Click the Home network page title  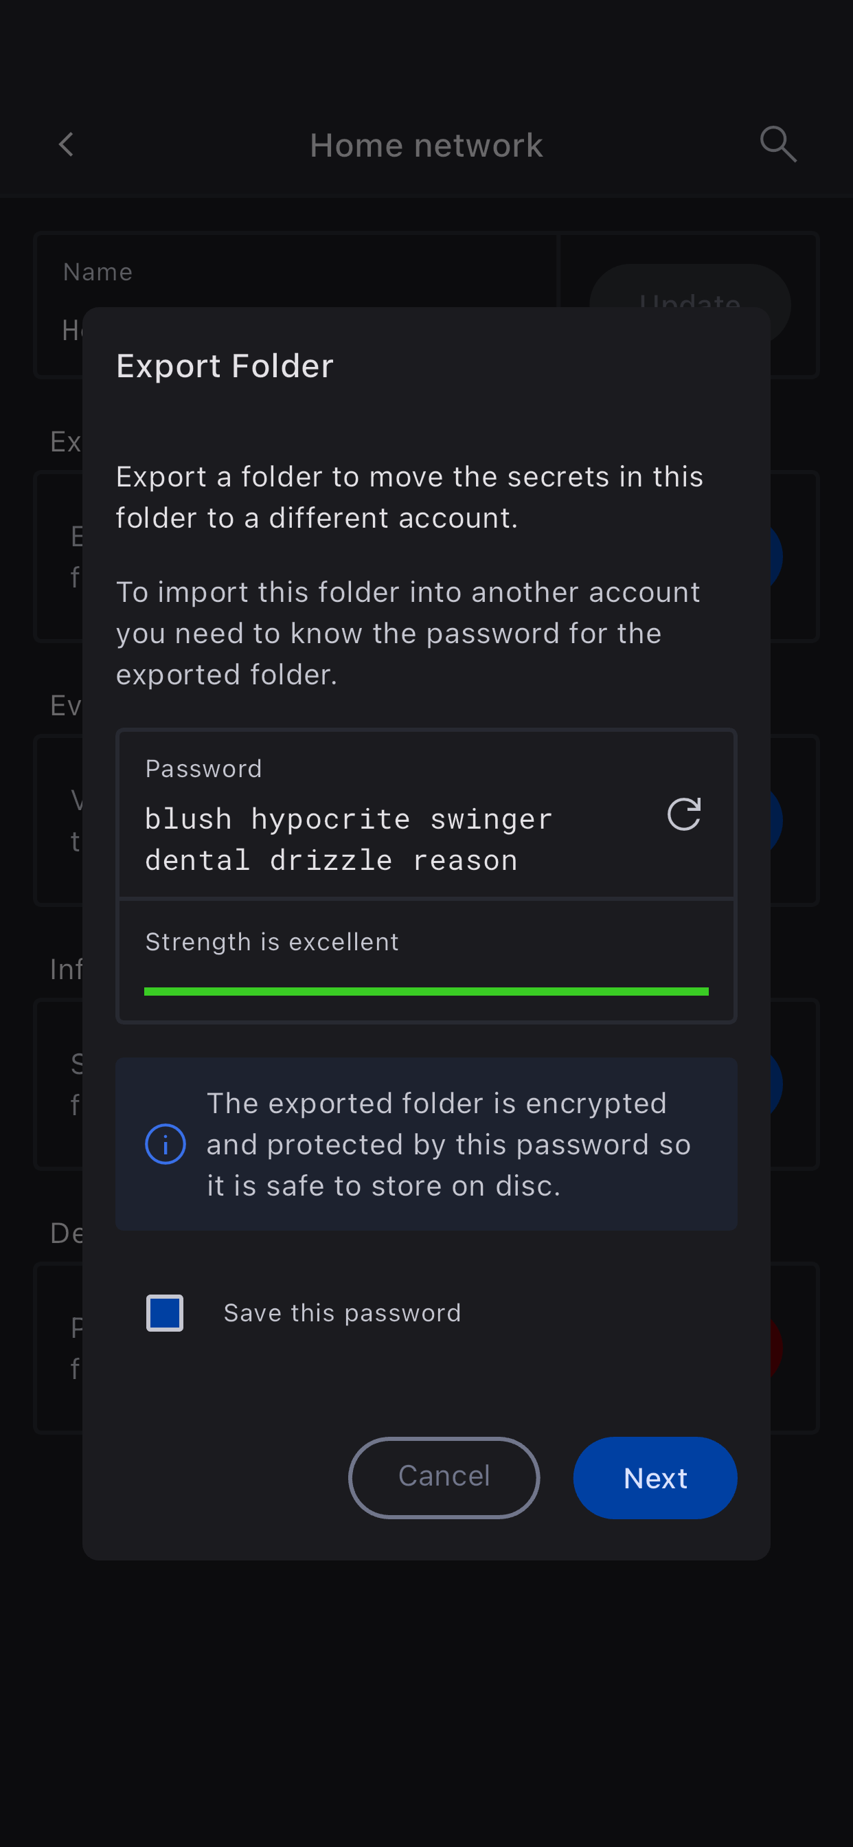click(x=426, y=146)
